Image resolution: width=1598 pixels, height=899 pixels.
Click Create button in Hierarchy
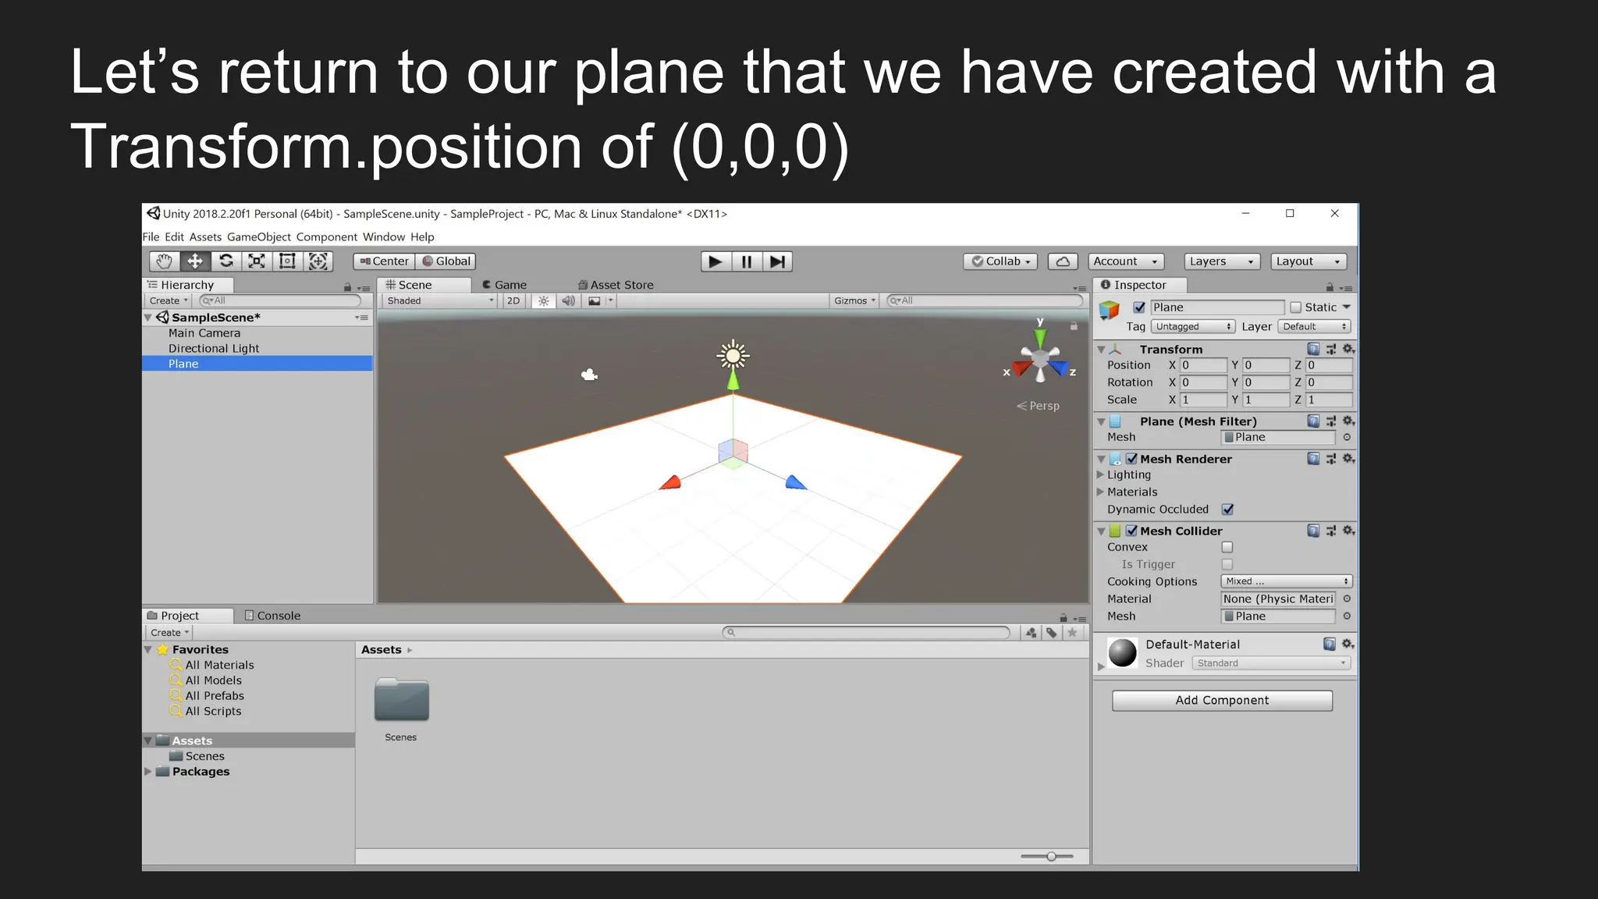click(169, 300)
